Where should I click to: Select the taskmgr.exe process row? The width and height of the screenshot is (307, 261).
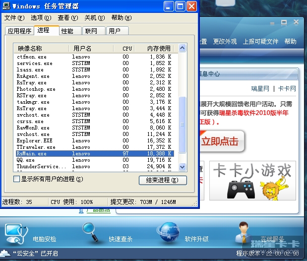(95, 102)
